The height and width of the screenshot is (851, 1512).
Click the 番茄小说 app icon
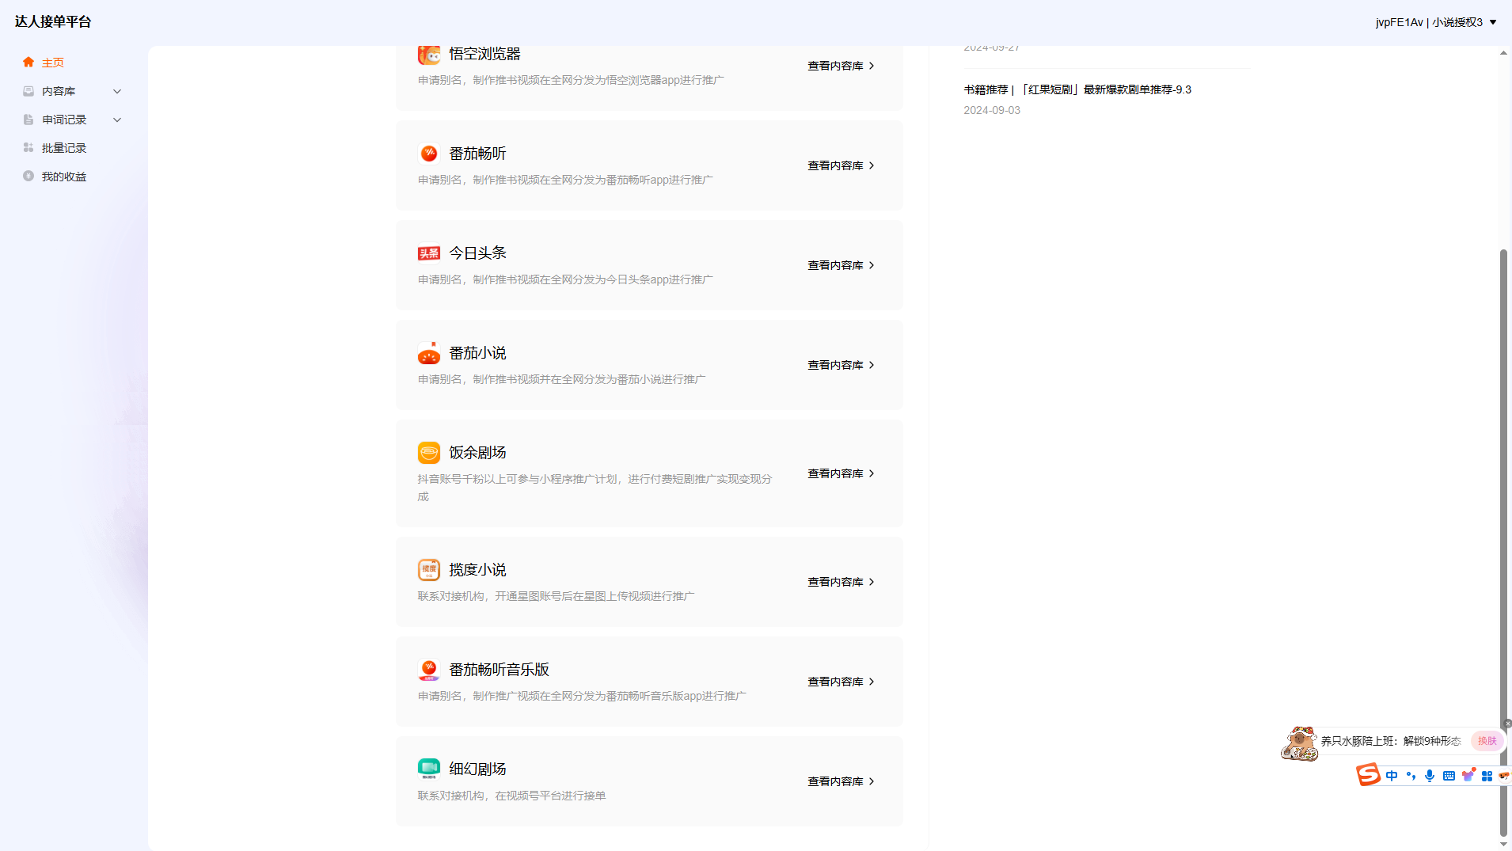(x=429, y=353)
